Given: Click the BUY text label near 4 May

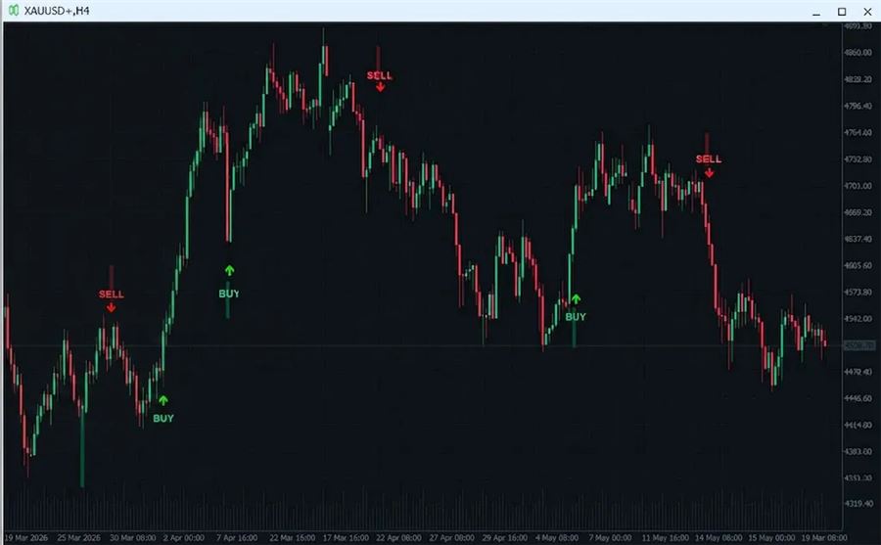Looking at the screenshot, I should pos(576,317).
